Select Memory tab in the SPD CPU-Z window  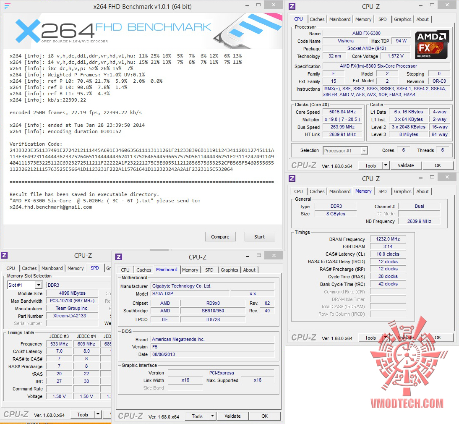(76, 268)
